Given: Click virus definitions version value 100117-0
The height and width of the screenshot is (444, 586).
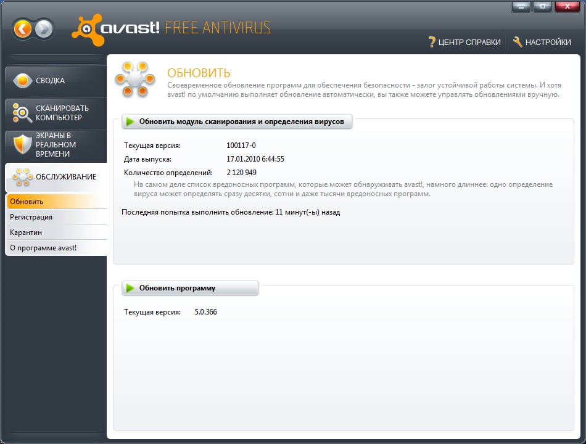Looking at the screenshot, I should pos(241,146).
